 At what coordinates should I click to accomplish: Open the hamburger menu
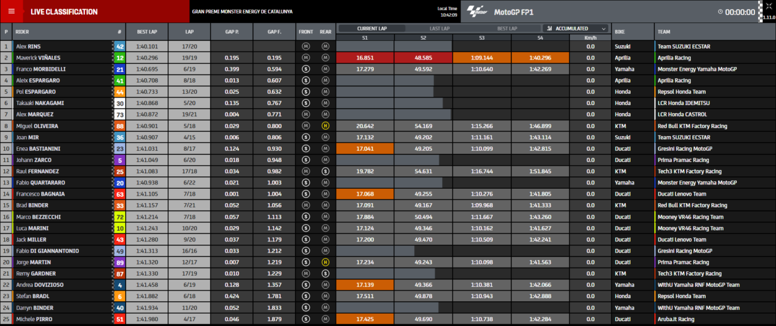(x=11, y=11)
